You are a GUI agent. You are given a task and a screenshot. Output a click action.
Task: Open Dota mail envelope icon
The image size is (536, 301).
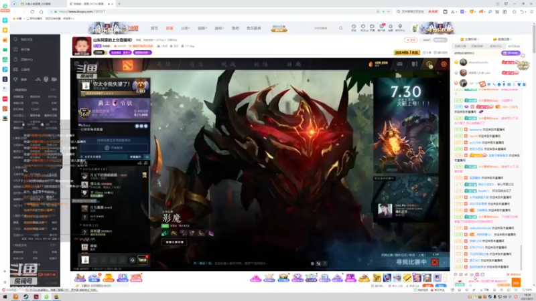pyautogui.click(x=399, y=64)
